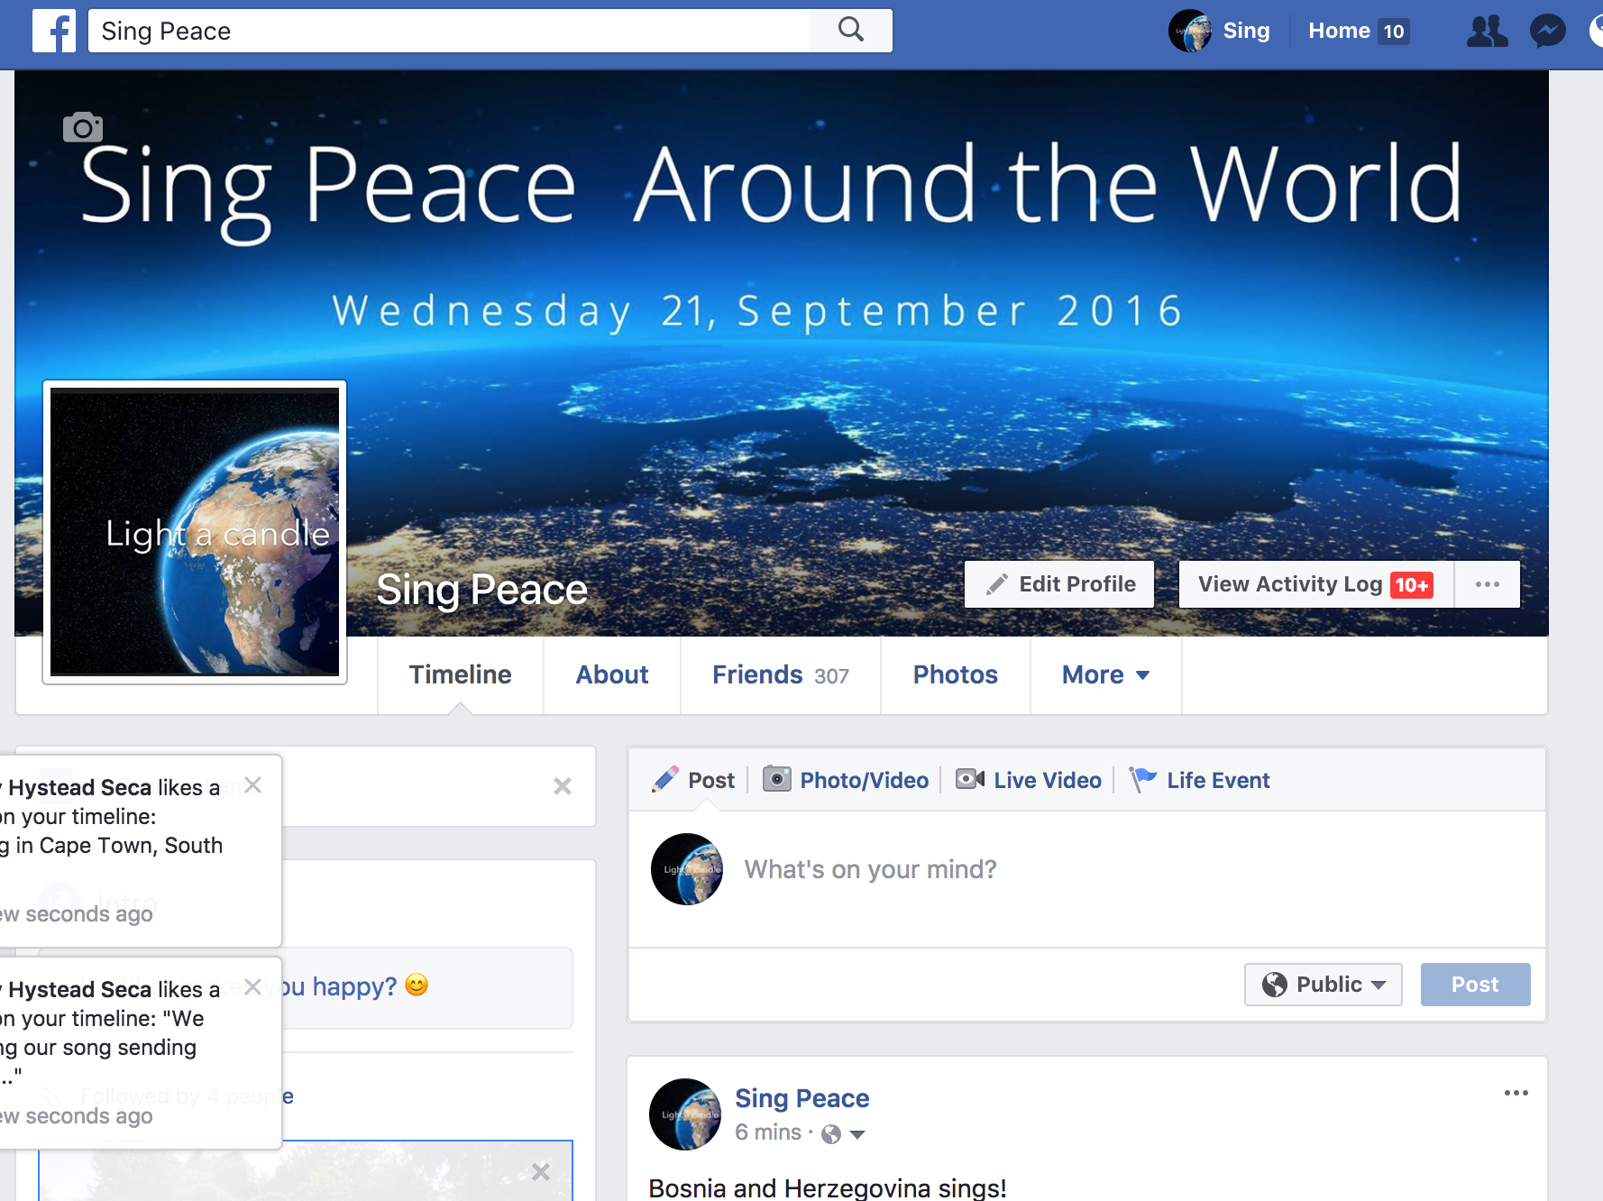
Task: Click the cover photo camera icon
Action: (x=83, y=128)
